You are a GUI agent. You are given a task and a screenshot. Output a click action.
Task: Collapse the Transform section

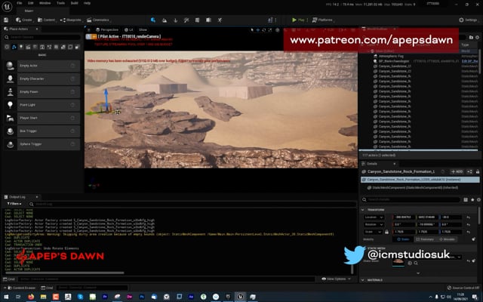[x=362, y=210]
